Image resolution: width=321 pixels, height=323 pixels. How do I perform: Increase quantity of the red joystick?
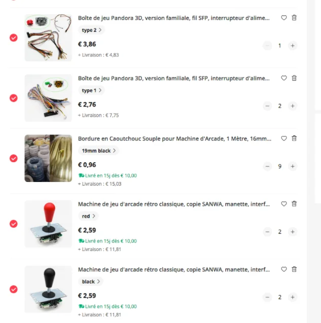pos(293,232)
